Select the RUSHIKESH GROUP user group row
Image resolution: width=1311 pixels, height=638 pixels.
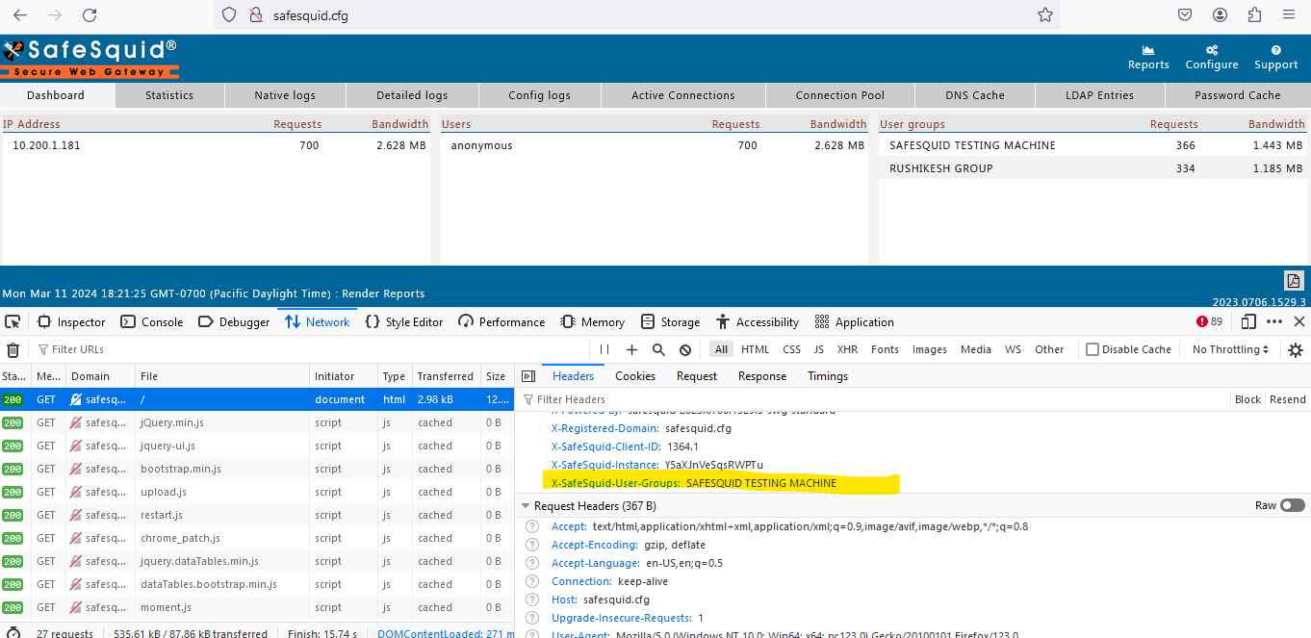click(1093, 168)
